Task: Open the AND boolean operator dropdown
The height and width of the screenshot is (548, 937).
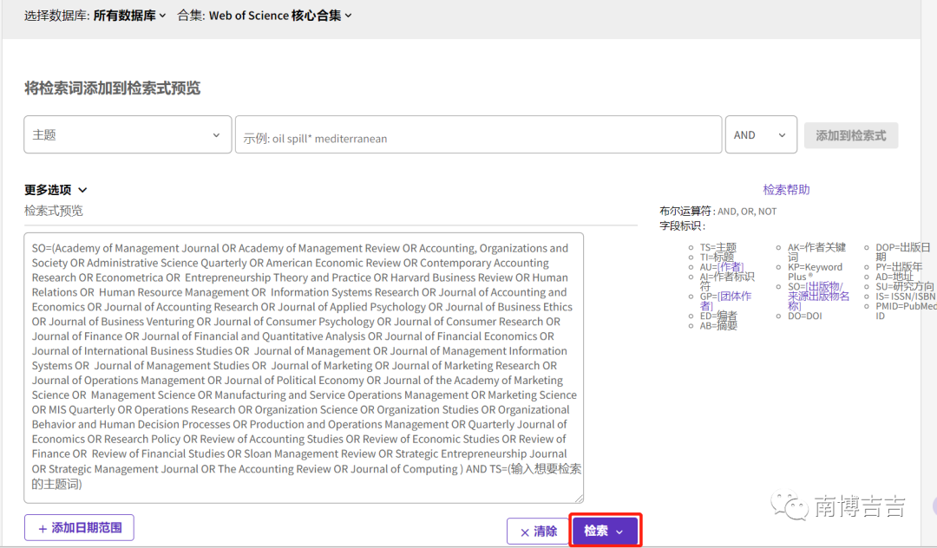Action: 761,135
